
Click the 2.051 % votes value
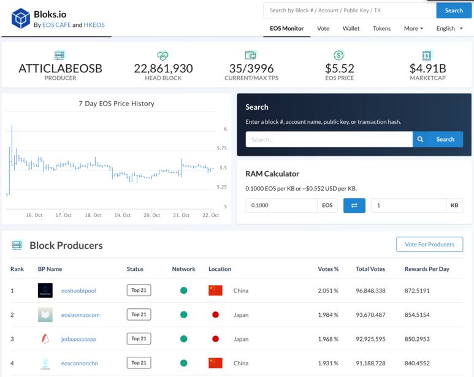click(x=328, y=291)
